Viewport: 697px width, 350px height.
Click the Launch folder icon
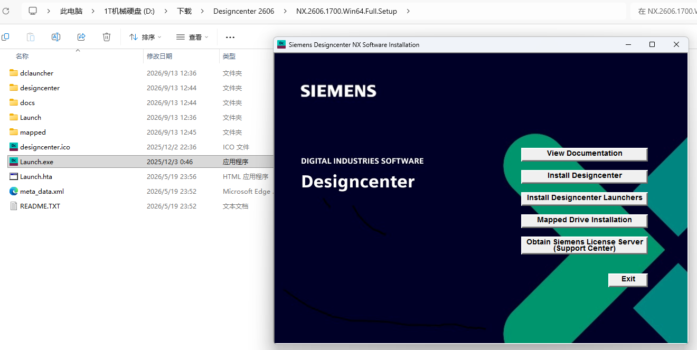(x=14, y=117)
